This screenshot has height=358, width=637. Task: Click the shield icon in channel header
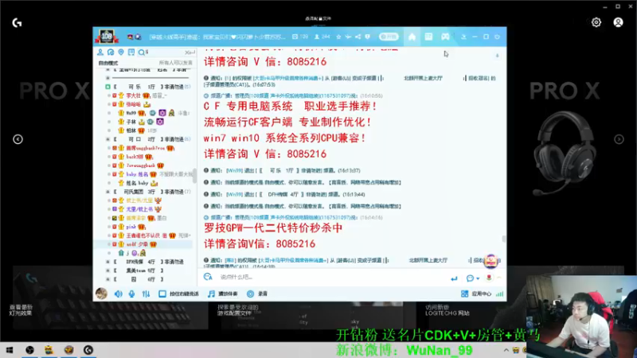click(x=368, y=37)
